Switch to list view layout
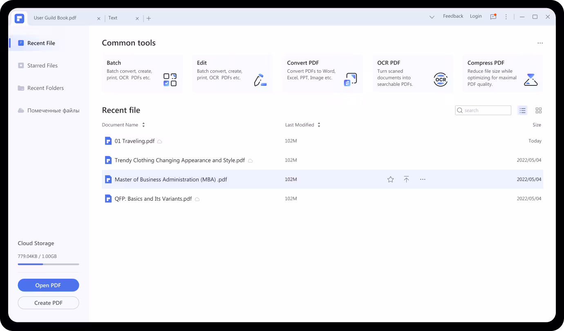Viewport: 564px width, 331px height. pyautogui.click(x=522, y=110)
